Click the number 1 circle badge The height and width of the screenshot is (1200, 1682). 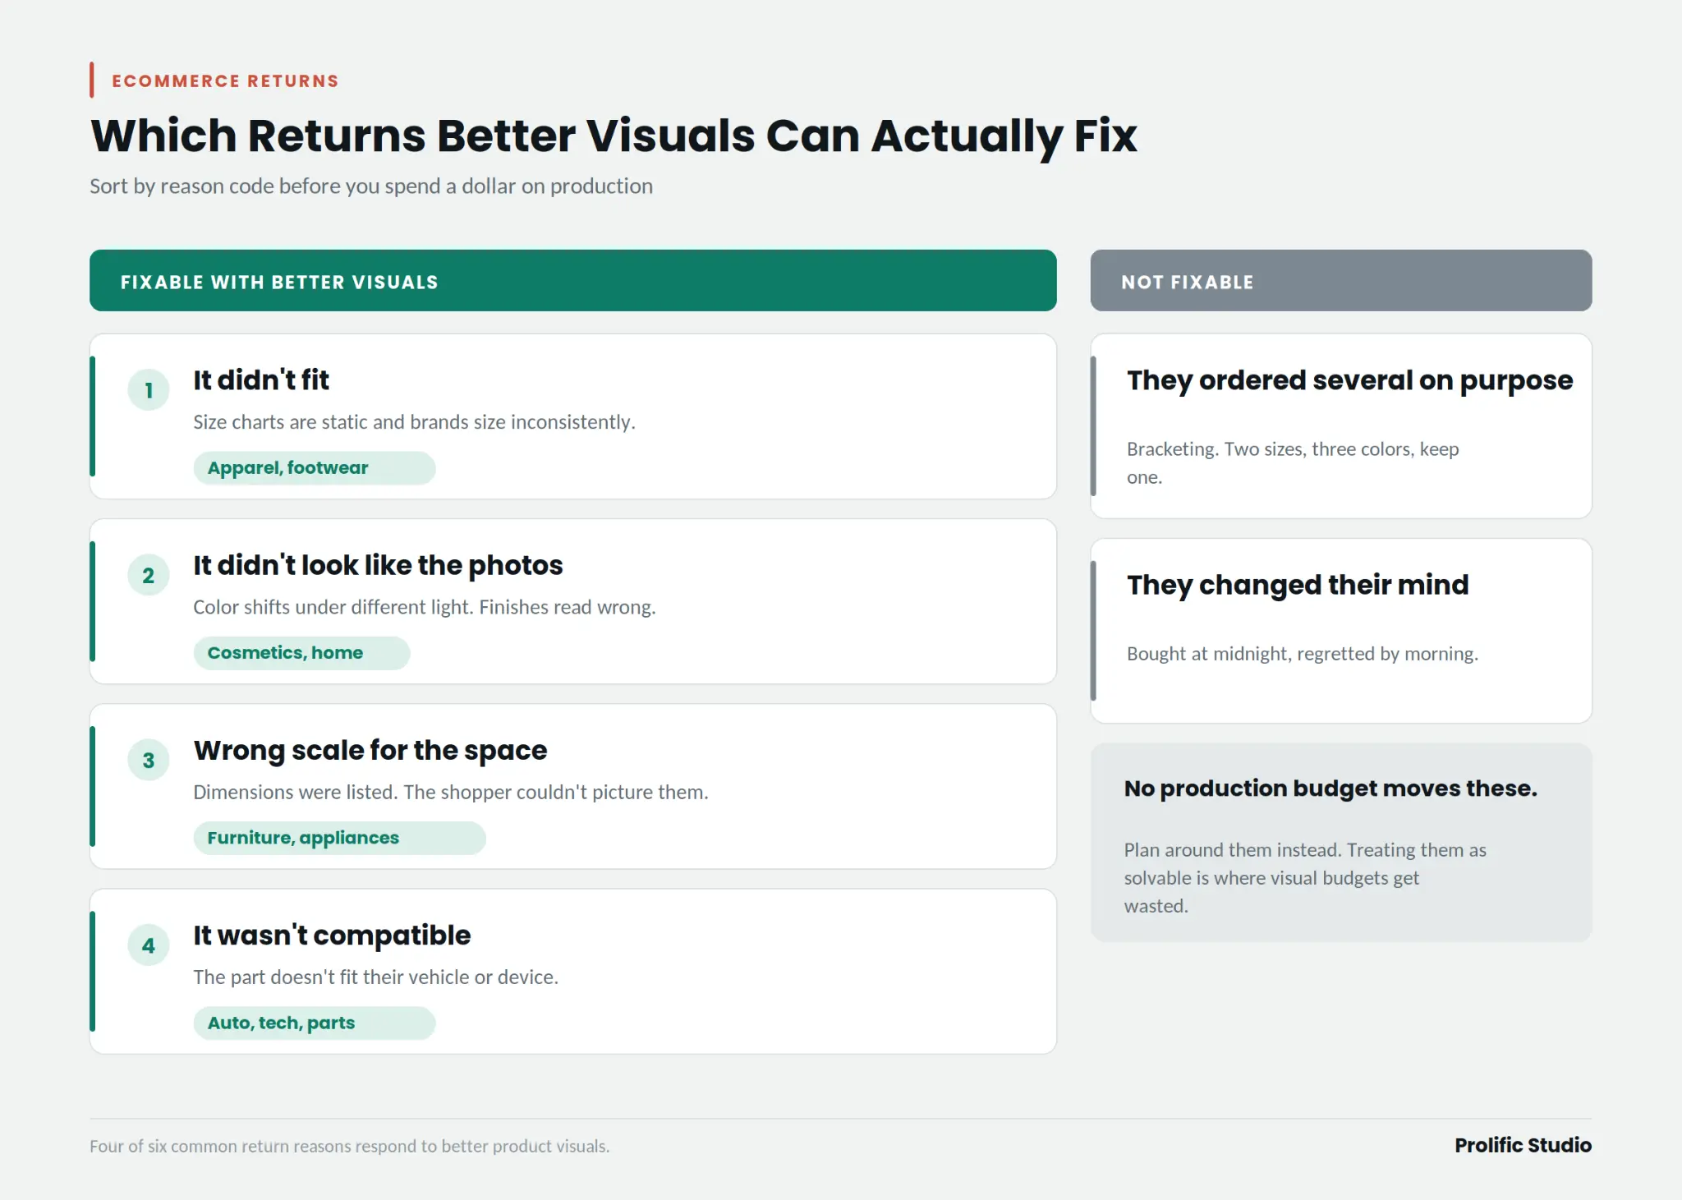pyautogui.click(x=149, y=390)
